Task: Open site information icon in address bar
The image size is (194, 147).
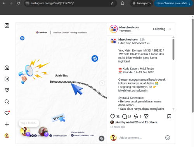Action: [27, 3]
